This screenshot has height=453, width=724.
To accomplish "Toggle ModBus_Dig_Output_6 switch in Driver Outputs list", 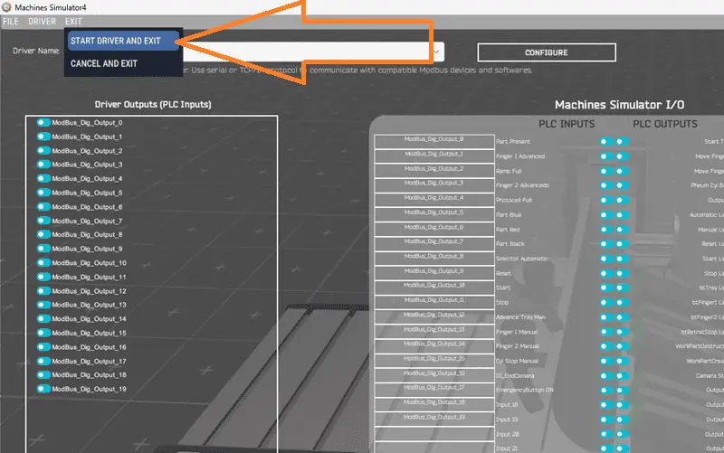I will (43, 207).
